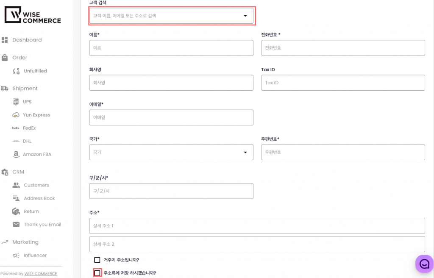Open the purple chat support bubble
Viewport: 434px width, 278px height.
pyautogui.click(x=424, y=264)
